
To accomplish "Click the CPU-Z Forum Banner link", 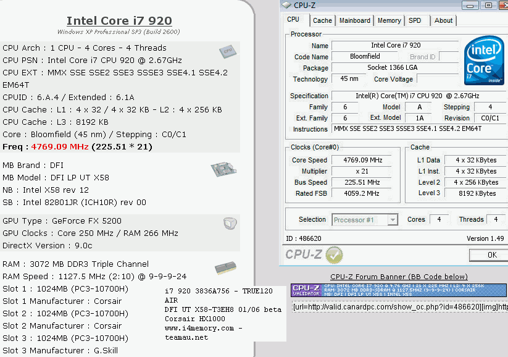I will 399,277.
